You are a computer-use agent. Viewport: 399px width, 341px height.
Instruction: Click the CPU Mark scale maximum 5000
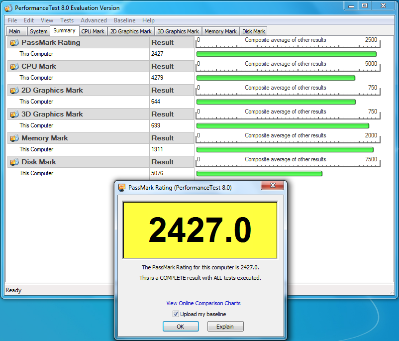click(371, 64)
